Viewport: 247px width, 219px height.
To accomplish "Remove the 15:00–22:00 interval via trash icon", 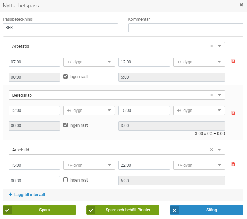I will pyautogui.click(x=233, y=165).
